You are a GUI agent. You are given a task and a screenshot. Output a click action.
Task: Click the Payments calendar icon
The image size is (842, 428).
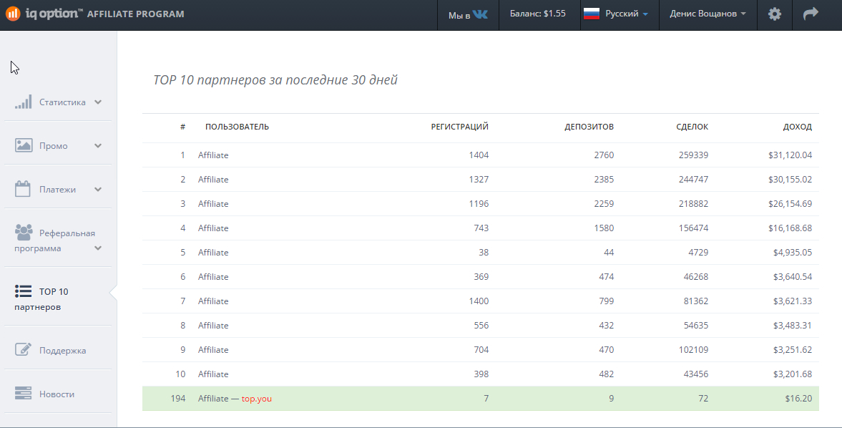23,189
